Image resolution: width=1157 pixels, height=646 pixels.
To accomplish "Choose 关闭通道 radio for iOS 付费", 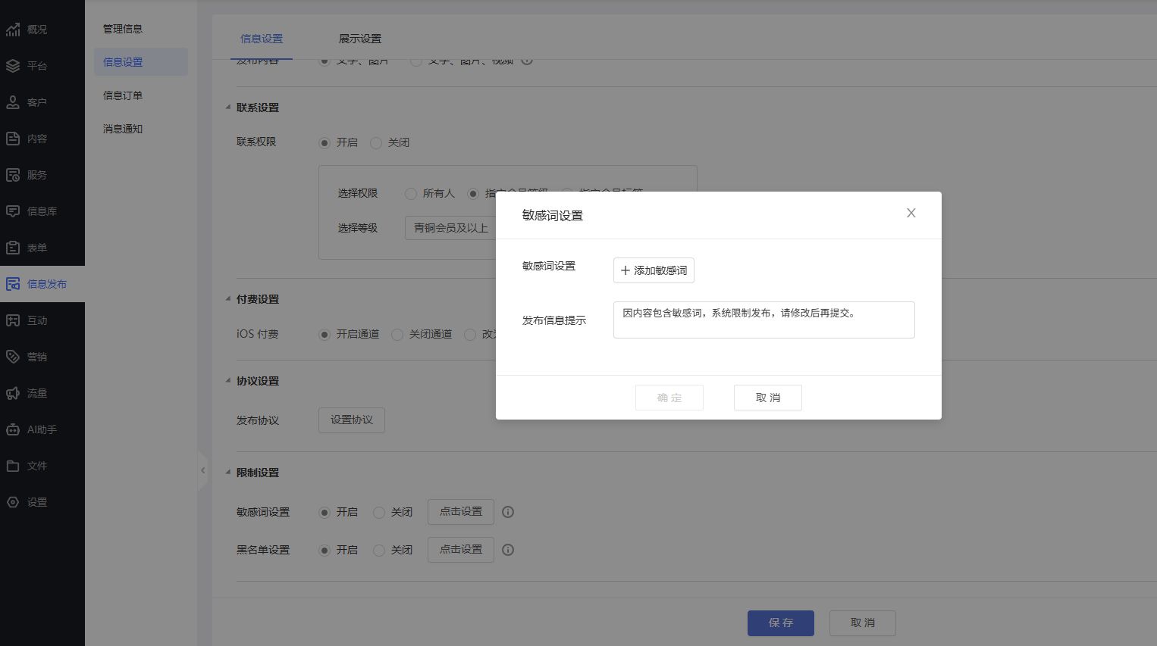I will [397, 335].
